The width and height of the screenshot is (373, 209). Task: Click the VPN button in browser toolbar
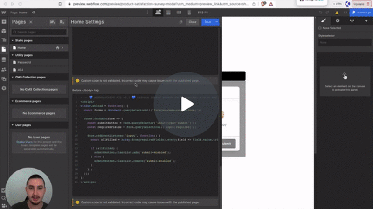[x=337, y=4]
